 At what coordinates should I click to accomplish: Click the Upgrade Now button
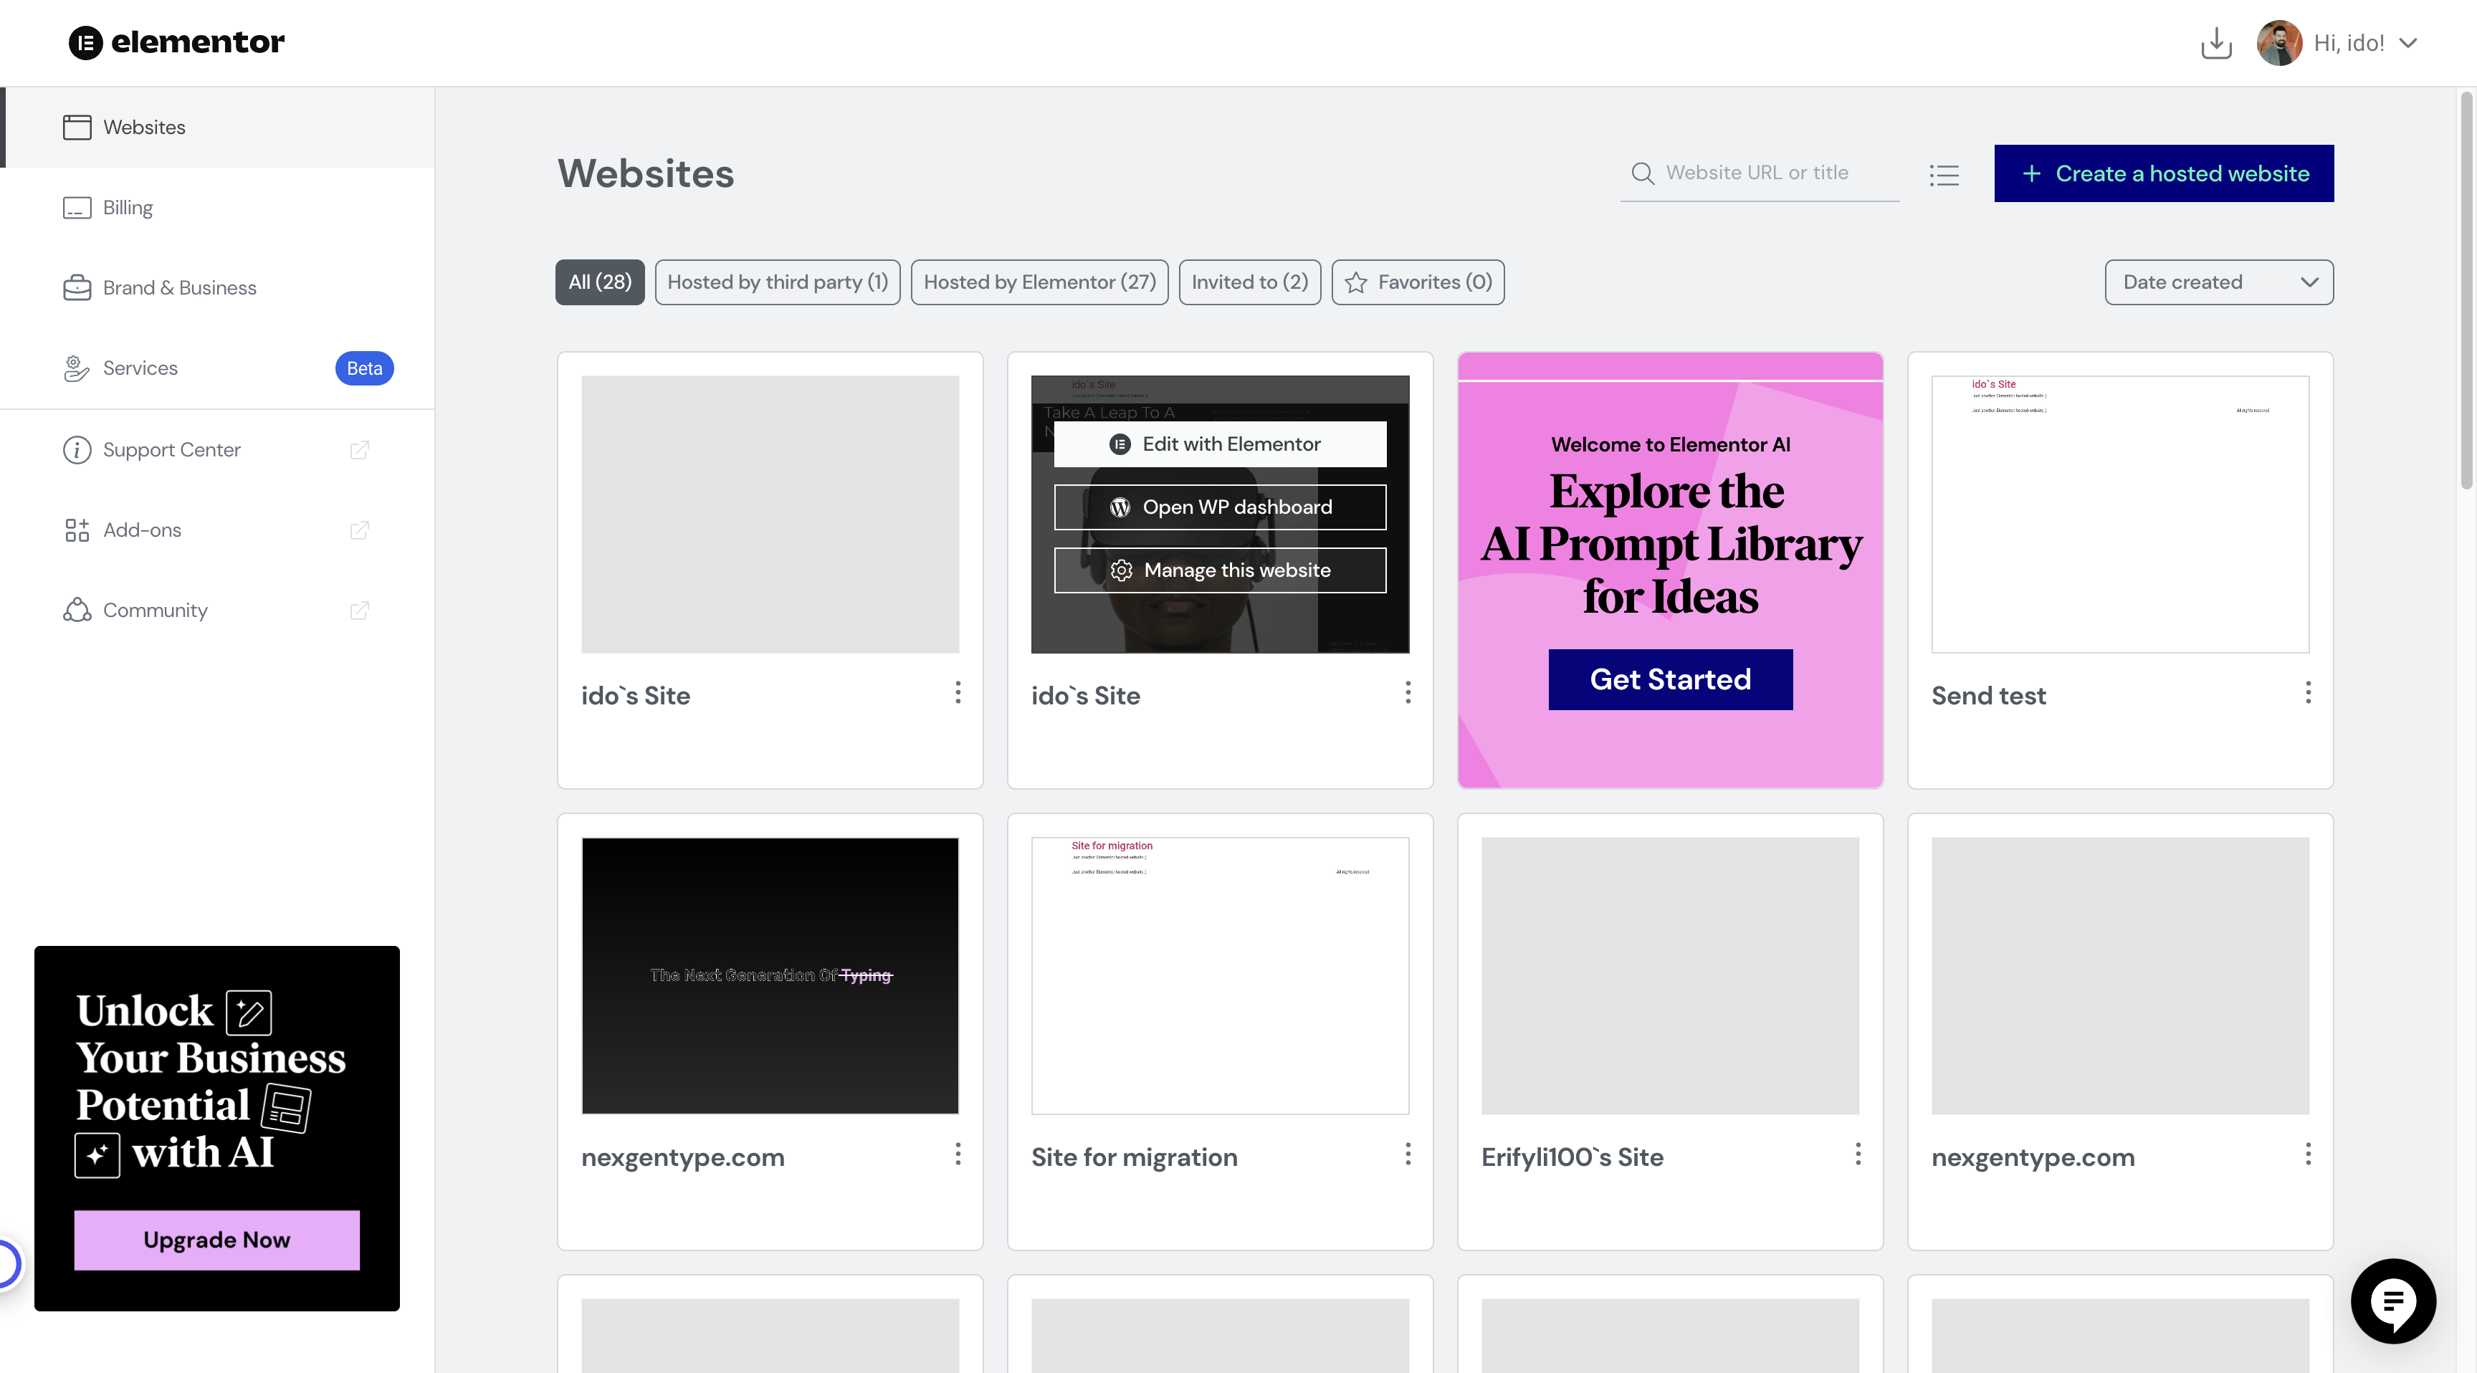pos(216,1240)
